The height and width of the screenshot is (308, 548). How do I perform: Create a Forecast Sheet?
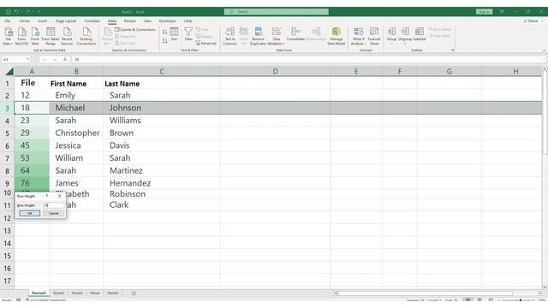coord(374,36)
